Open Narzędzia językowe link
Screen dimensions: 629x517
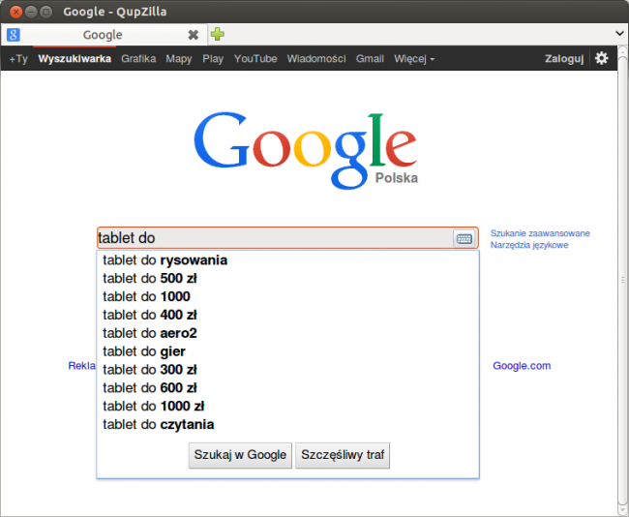(529, 245)
